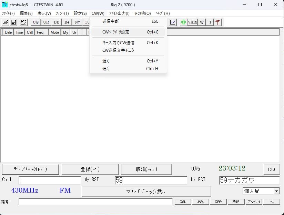This screenshot has width=284, height=215.
Task: Open the 表示(V) menu
Action: [x=44, y=13]
